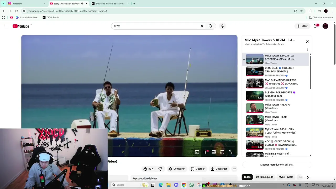Clear the search box text with X
This screenshot has width=336, height=189.
pyautogui.click(x=202, y=26)
